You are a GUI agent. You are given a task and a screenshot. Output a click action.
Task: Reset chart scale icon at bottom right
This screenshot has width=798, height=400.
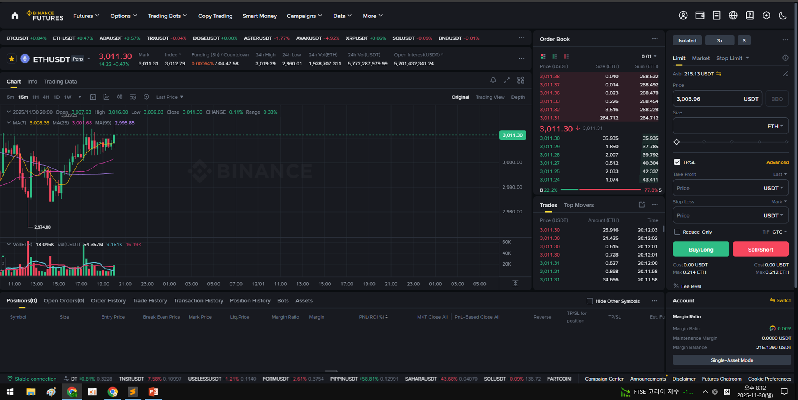[x=515, y=283]
